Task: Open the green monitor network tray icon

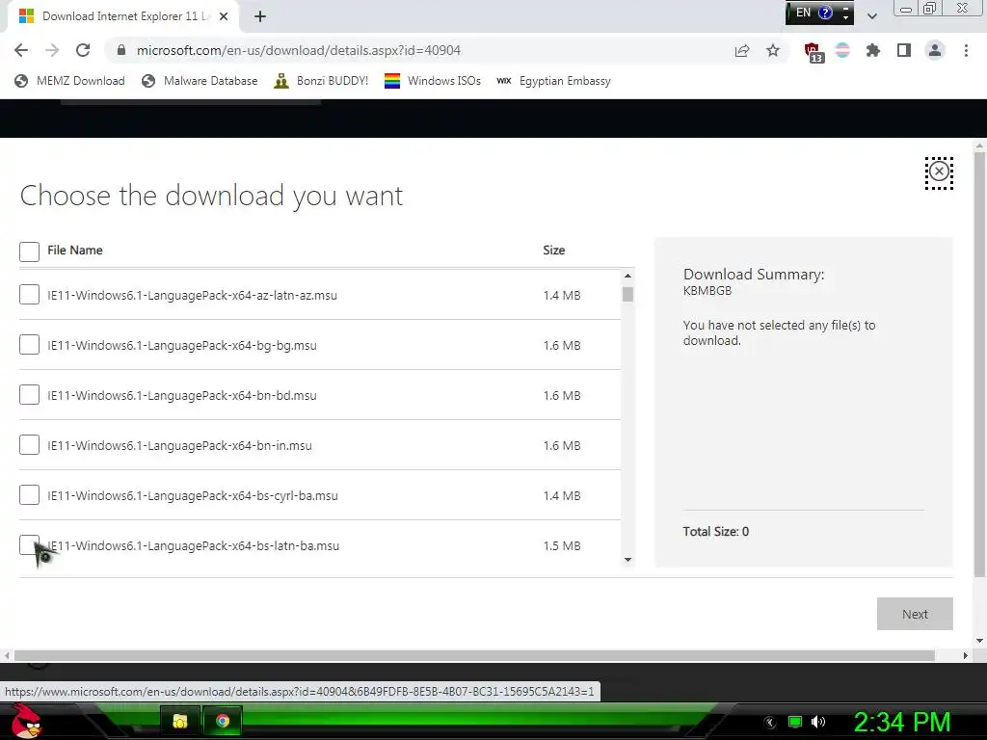Action: (x=795, y=722)
